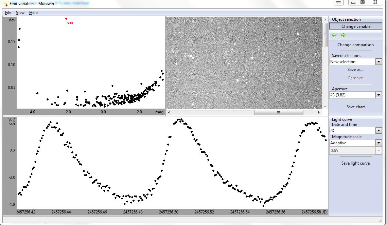Click the "New selection" text field

[x=352, y=62]
